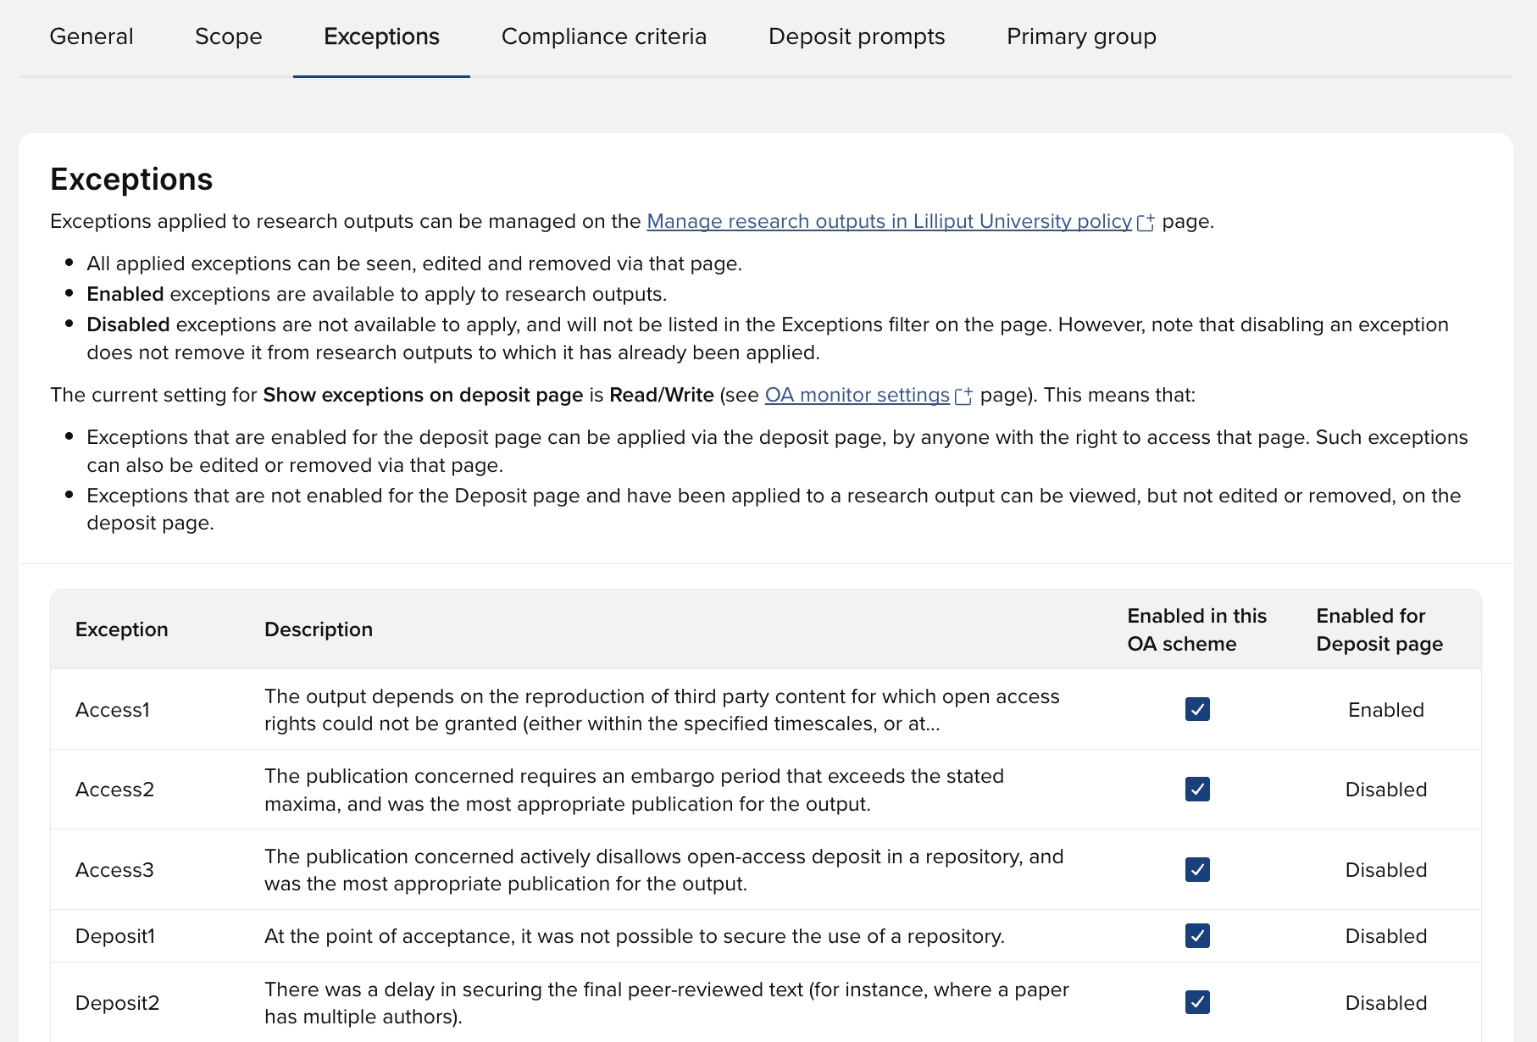Click external-link icon beside Lilliput University policy
The image size is (1537, 1042).
[x=1146, y=223]
